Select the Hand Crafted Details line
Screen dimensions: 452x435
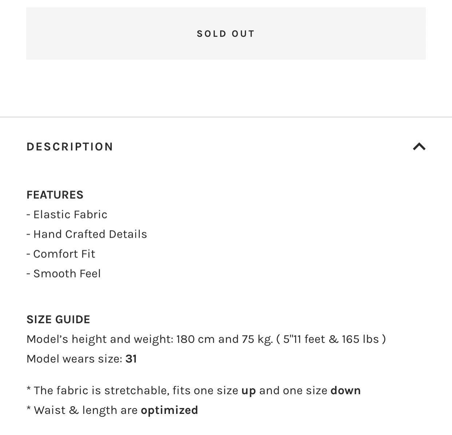(x=87, y=234)
